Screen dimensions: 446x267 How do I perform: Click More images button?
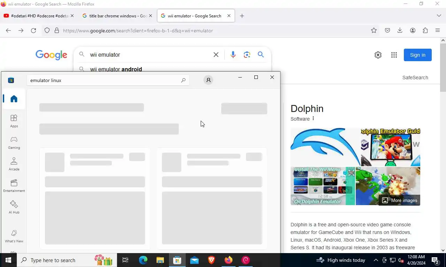coord(399,200)
